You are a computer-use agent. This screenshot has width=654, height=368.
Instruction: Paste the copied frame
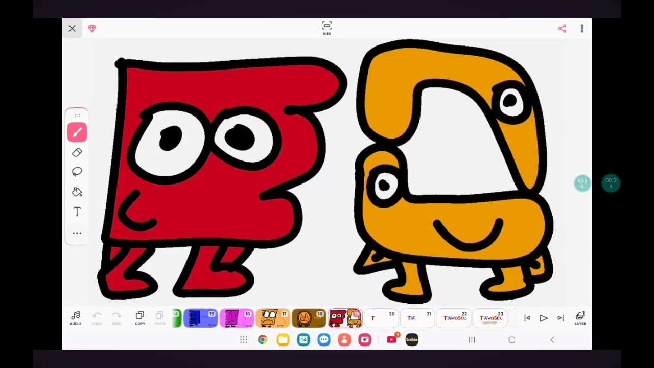pos(159,318)
